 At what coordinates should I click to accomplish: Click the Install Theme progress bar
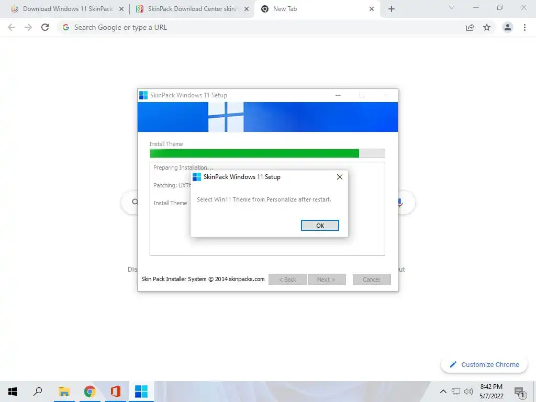coord(267,153)
